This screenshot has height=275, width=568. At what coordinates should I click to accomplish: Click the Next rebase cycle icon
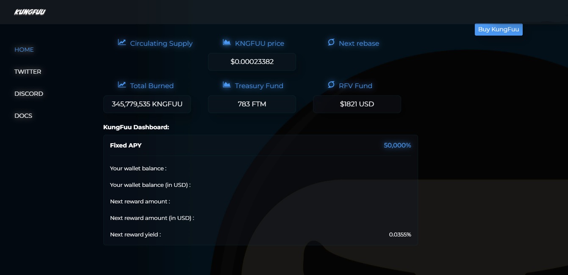coord(331,42)
